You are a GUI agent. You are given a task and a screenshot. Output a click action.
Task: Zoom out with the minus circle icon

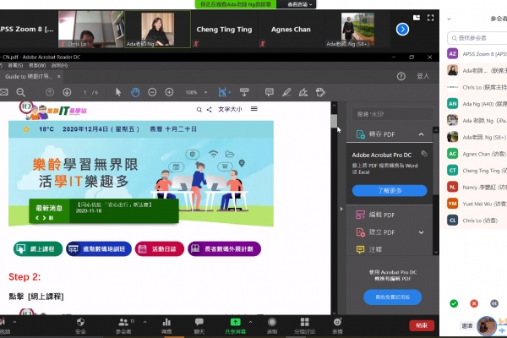[x=152, y=92]
